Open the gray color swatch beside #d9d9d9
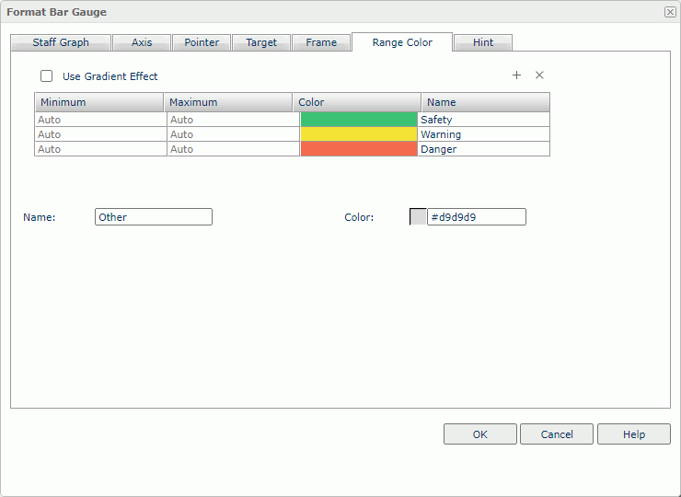 [418, 217]
